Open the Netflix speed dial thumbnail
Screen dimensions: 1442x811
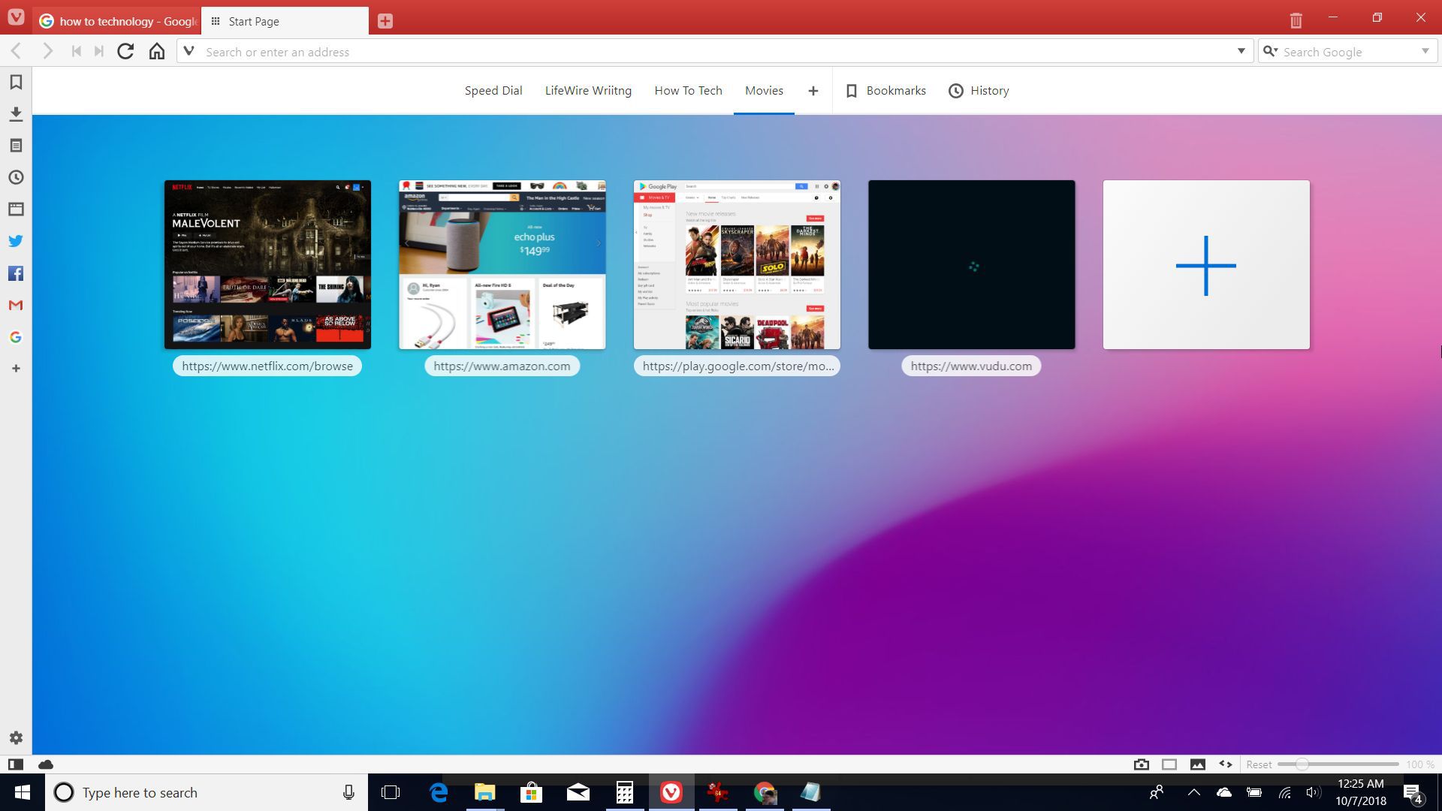[267, 264]
